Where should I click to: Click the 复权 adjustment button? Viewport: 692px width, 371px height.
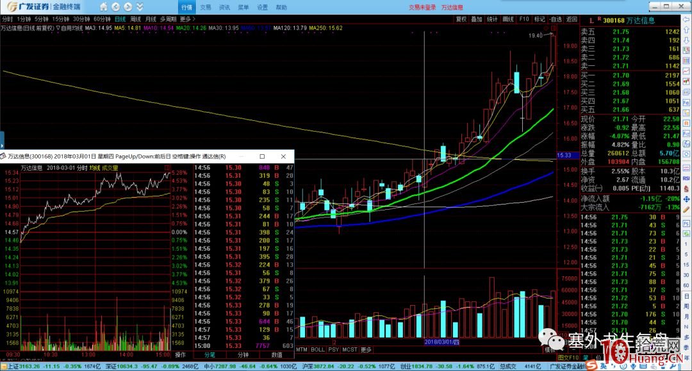(x=461, y=19)
